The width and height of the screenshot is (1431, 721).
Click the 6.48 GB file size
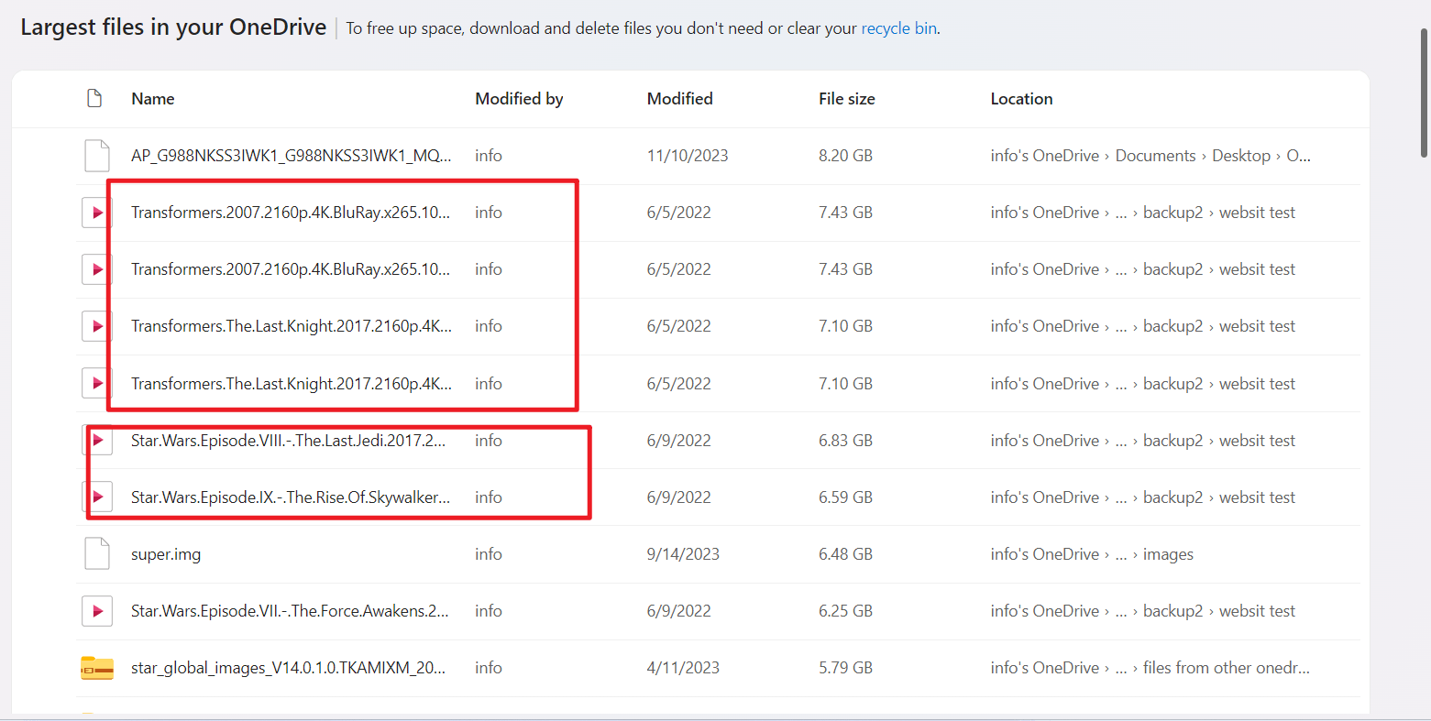(x=845, y=554)
